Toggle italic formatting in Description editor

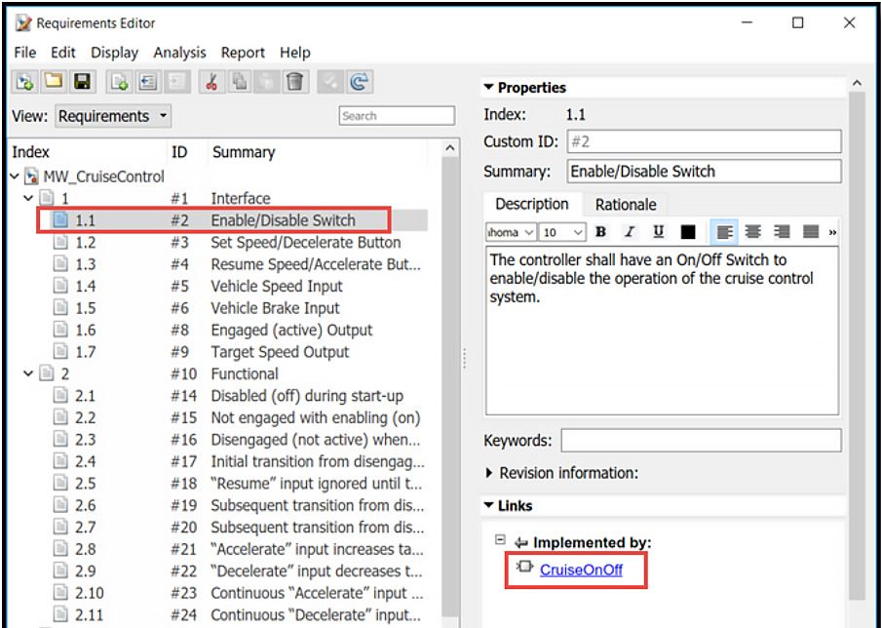coord(630,232)
